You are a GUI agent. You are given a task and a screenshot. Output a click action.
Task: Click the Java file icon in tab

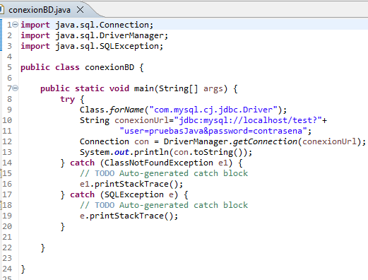[2, 10]
